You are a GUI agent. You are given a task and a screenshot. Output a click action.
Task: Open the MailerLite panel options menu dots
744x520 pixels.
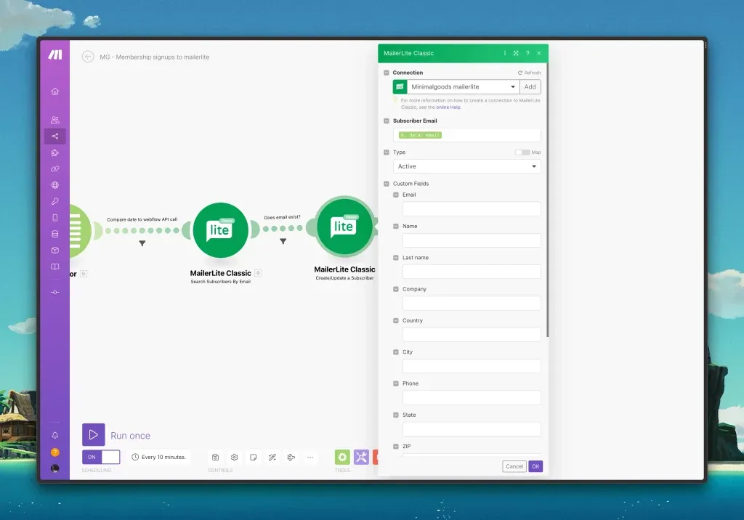(x=504, y=53)
